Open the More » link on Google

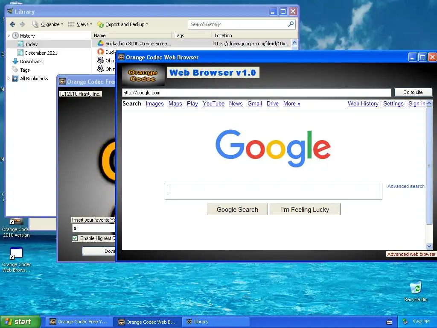292,104
